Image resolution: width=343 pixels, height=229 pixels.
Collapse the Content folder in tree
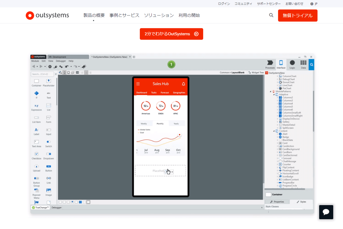point(274,131)
